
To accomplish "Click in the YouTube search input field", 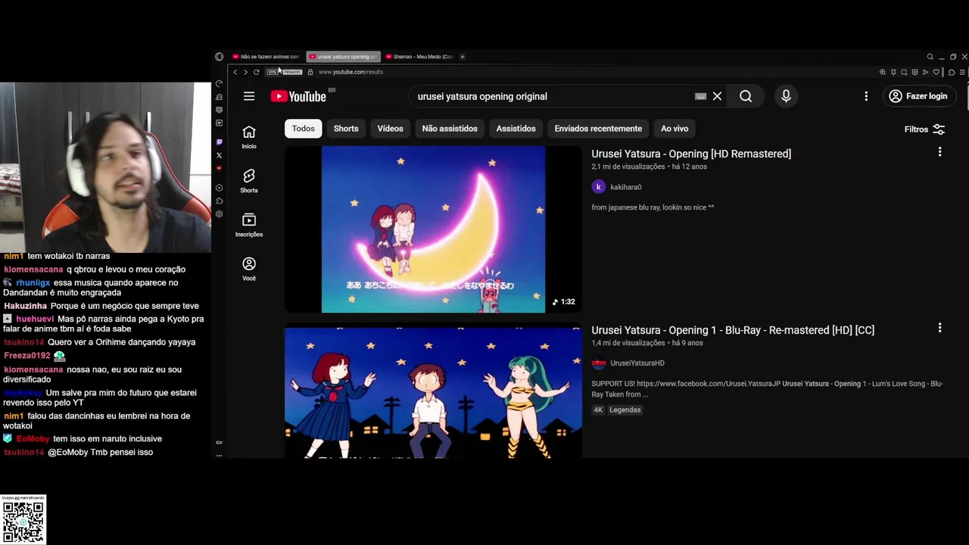I will tap(553, 96).
